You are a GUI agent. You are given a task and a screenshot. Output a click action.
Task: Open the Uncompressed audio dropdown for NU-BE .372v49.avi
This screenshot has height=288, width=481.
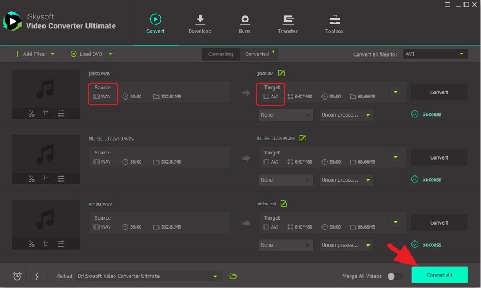346,180
